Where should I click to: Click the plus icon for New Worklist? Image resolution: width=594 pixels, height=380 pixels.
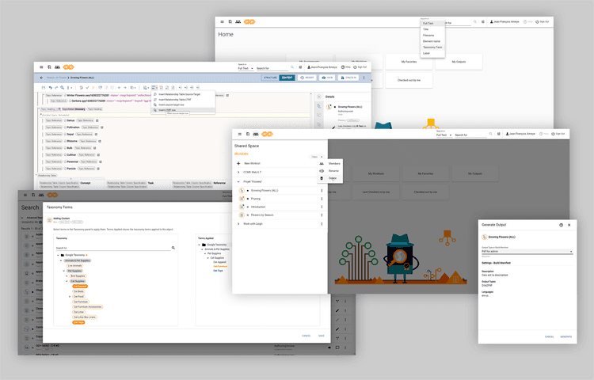point(238,163)
